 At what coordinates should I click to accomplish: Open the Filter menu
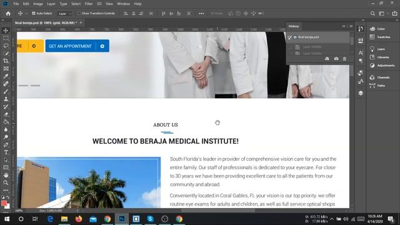click(x=89, y=4)
